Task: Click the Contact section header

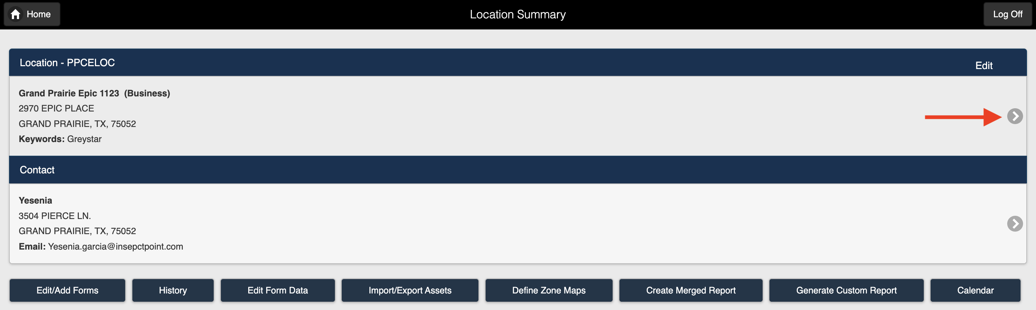Action: tap(518, 170)
